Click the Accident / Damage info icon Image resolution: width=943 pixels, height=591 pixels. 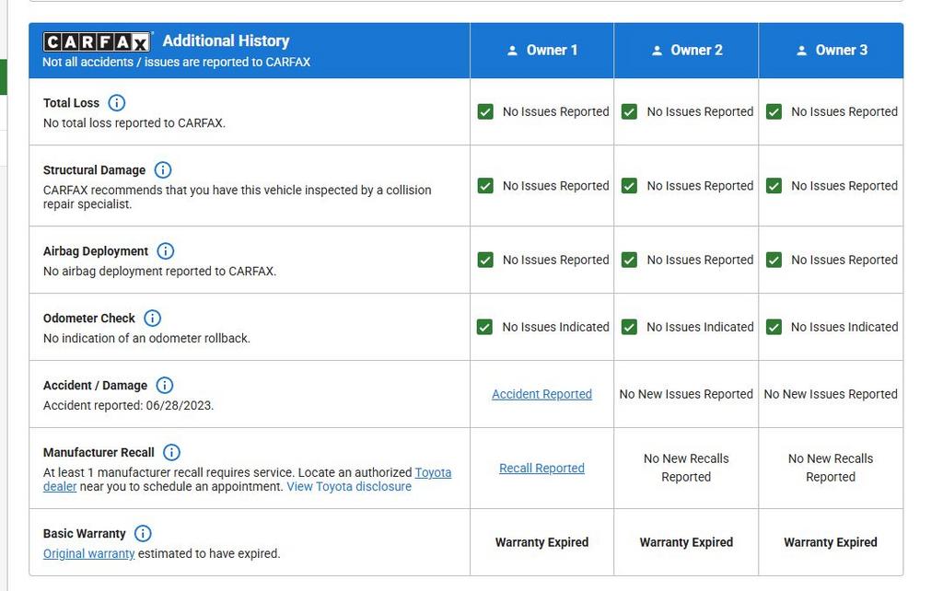point(165,386)
